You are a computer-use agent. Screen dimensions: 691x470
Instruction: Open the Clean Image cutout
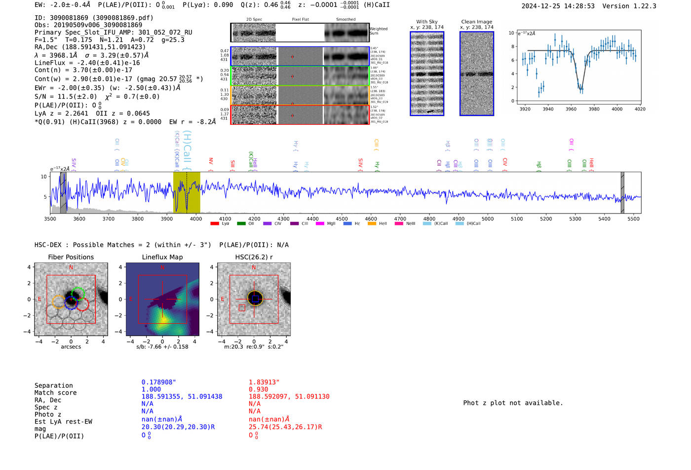click(x=477, y=74)
